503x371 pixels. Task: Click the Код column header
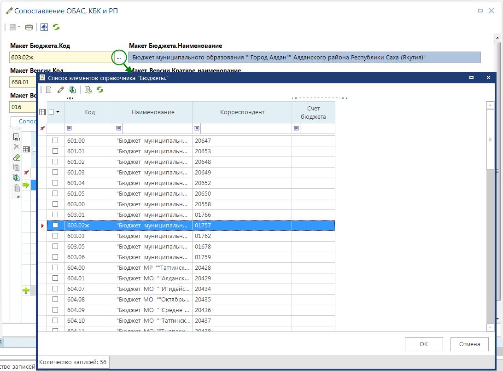89,112
